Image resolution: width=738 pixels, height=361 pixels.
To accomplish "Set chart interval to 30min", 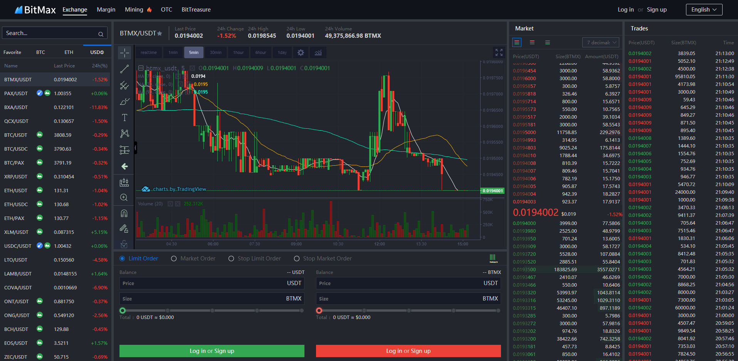I will click(x=216, y=52).
